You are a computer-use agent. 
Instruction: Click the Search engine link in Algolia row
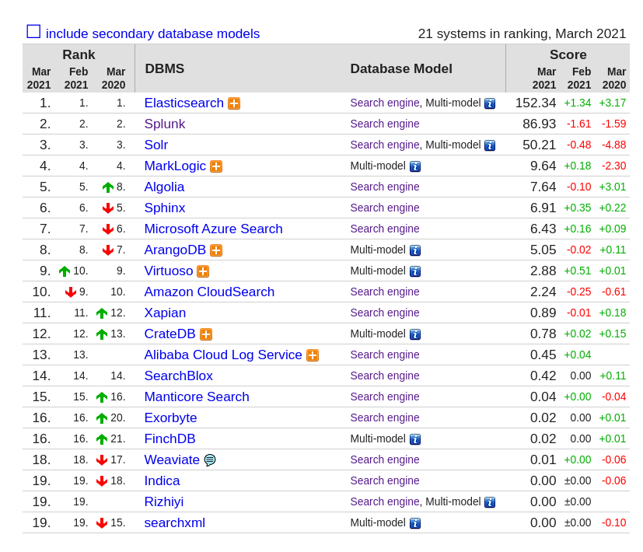coord(385,187)
